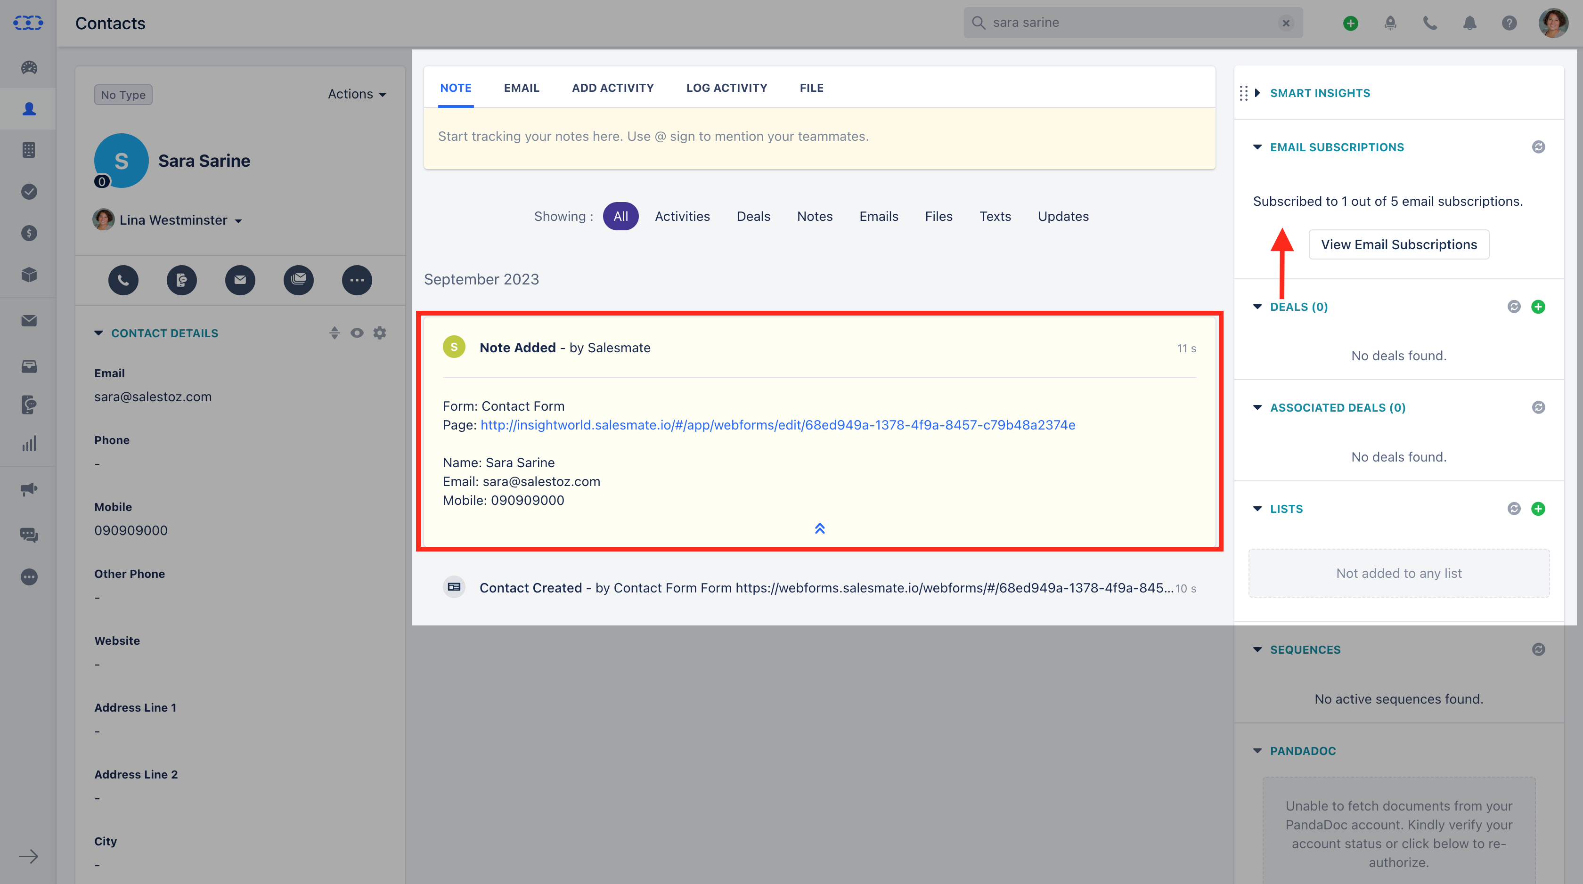1583x884 pixels.
Task: Open the more options ellipsis round button
Action: (x=357, y=280)
